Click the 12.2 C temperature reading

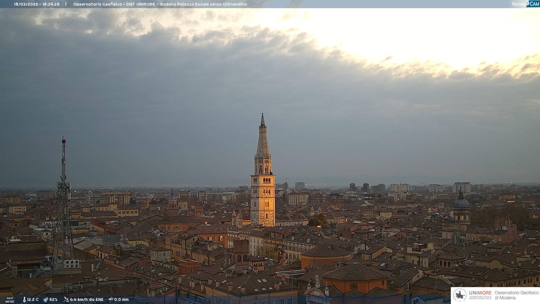pos(33,299)
